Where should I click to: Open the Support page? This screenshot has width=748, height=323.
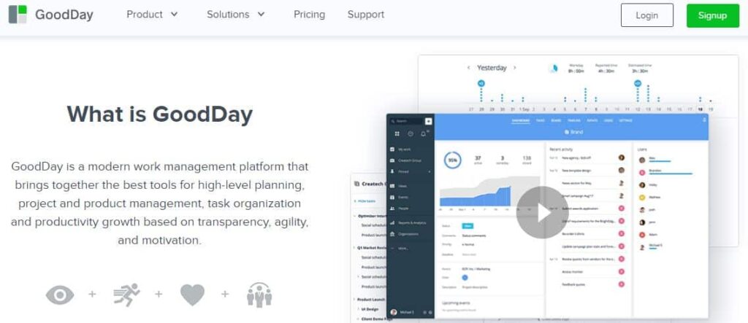point(366,15)
